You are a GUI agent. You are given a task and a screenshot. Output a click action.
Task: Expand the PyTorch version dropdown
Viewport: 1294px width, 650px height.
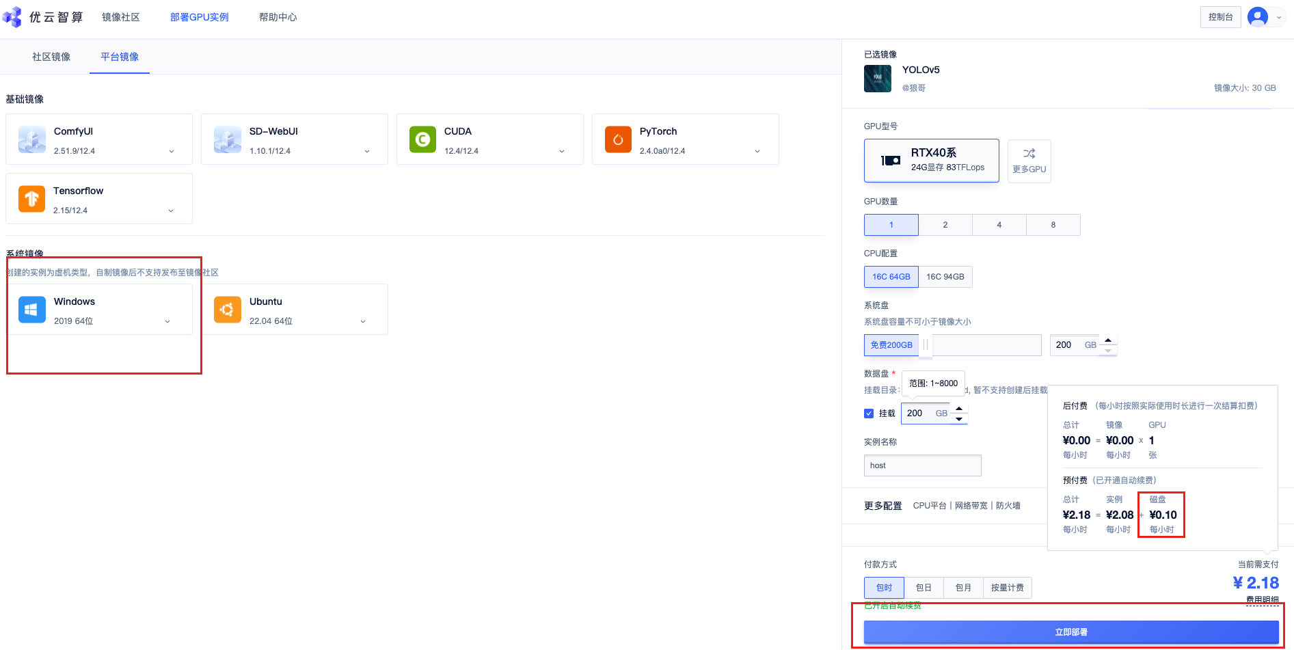click(757, 151)
